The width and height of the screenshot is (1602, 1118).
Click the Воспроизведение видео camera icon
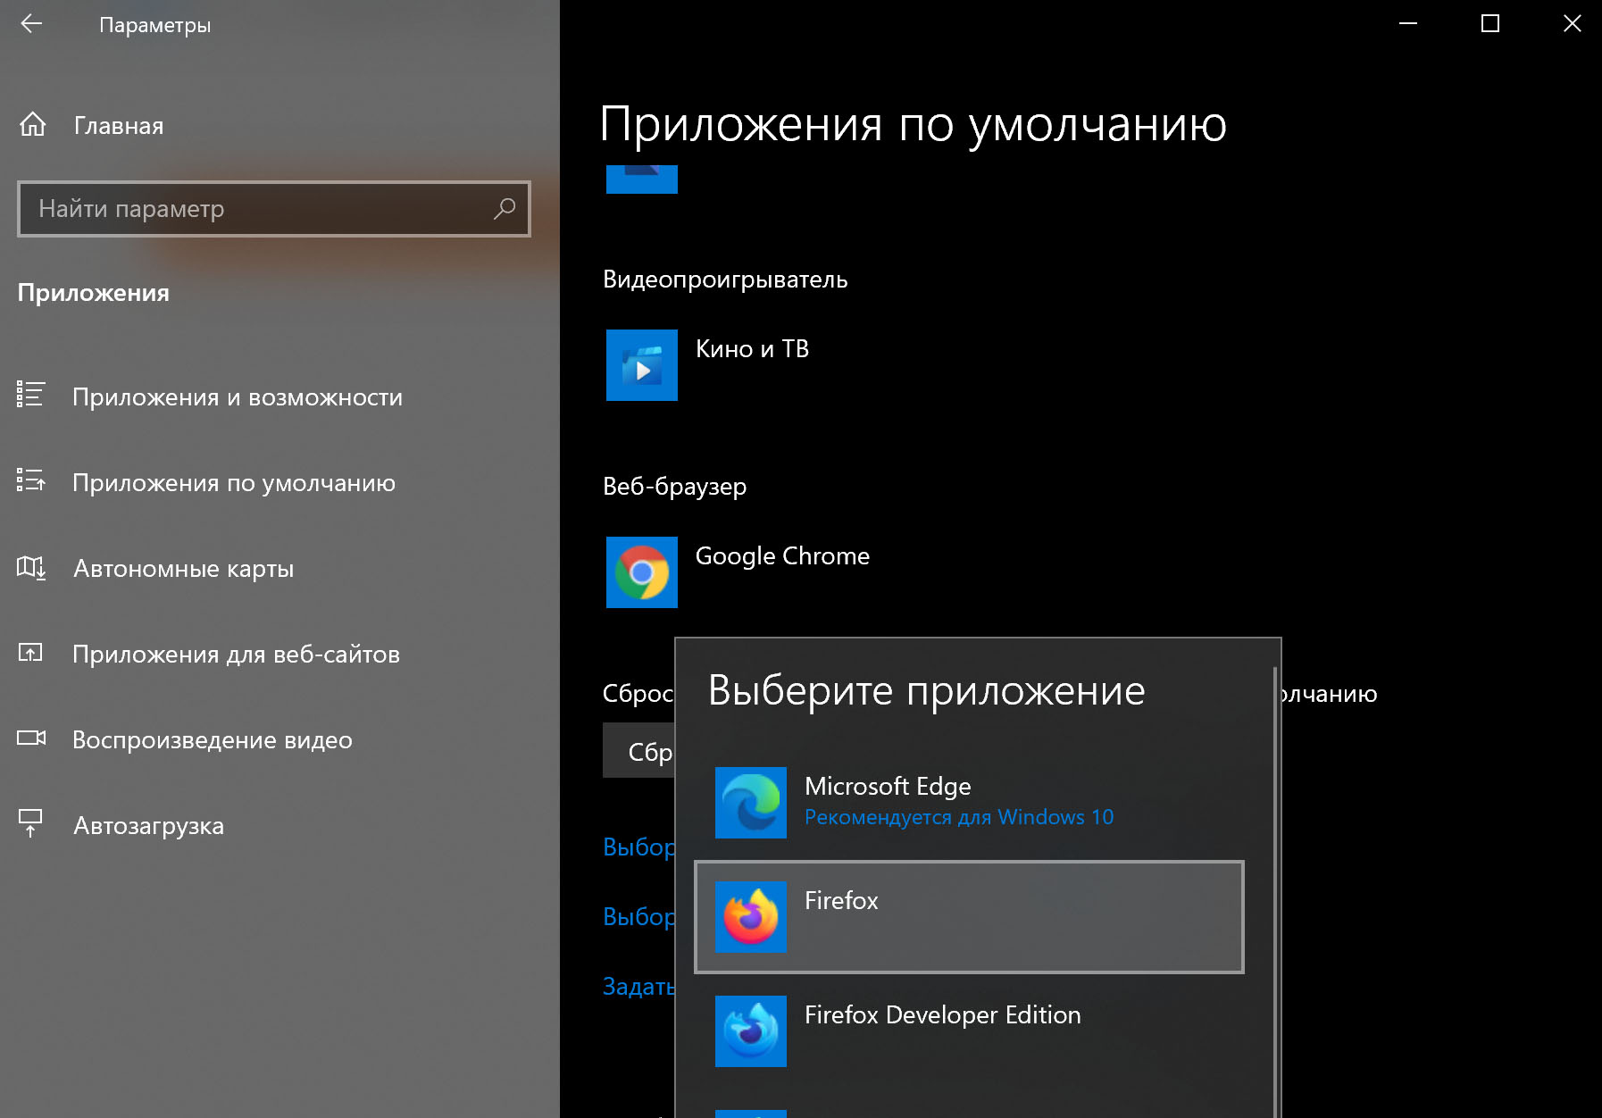pyautogui.click(x=31, y=738)
